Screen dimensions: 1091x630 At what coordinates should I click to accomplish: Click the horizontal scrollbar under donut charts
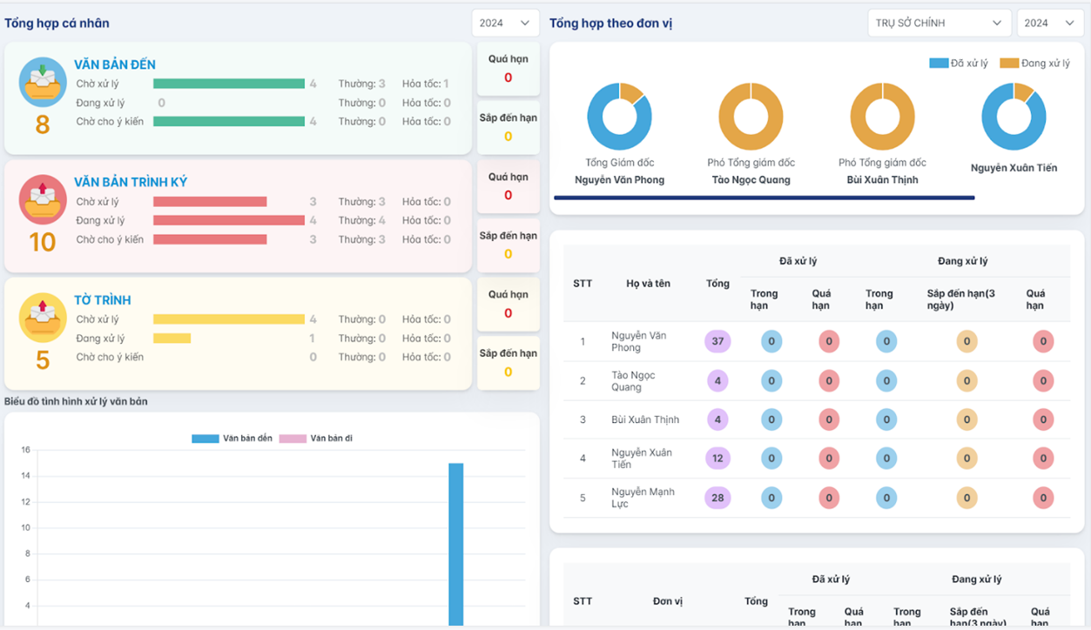coord(764,198)
